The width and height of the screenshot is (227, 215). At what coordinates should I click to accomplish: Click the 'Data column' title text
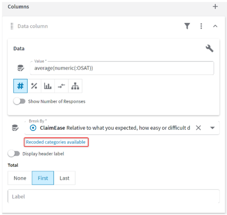(x=32, y=26)
